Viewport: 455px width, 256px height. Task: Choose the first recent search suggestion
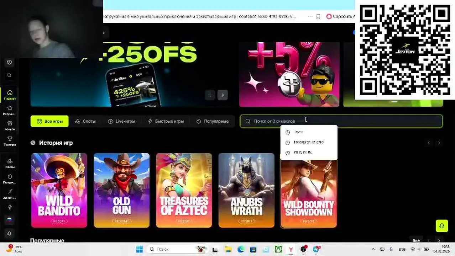[309, 132]
